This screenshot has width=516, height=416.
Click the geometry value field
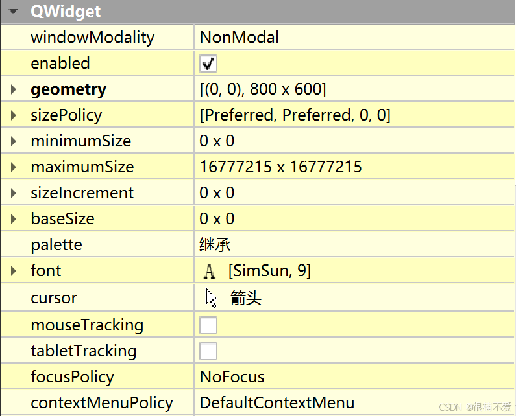pos(354,89)
